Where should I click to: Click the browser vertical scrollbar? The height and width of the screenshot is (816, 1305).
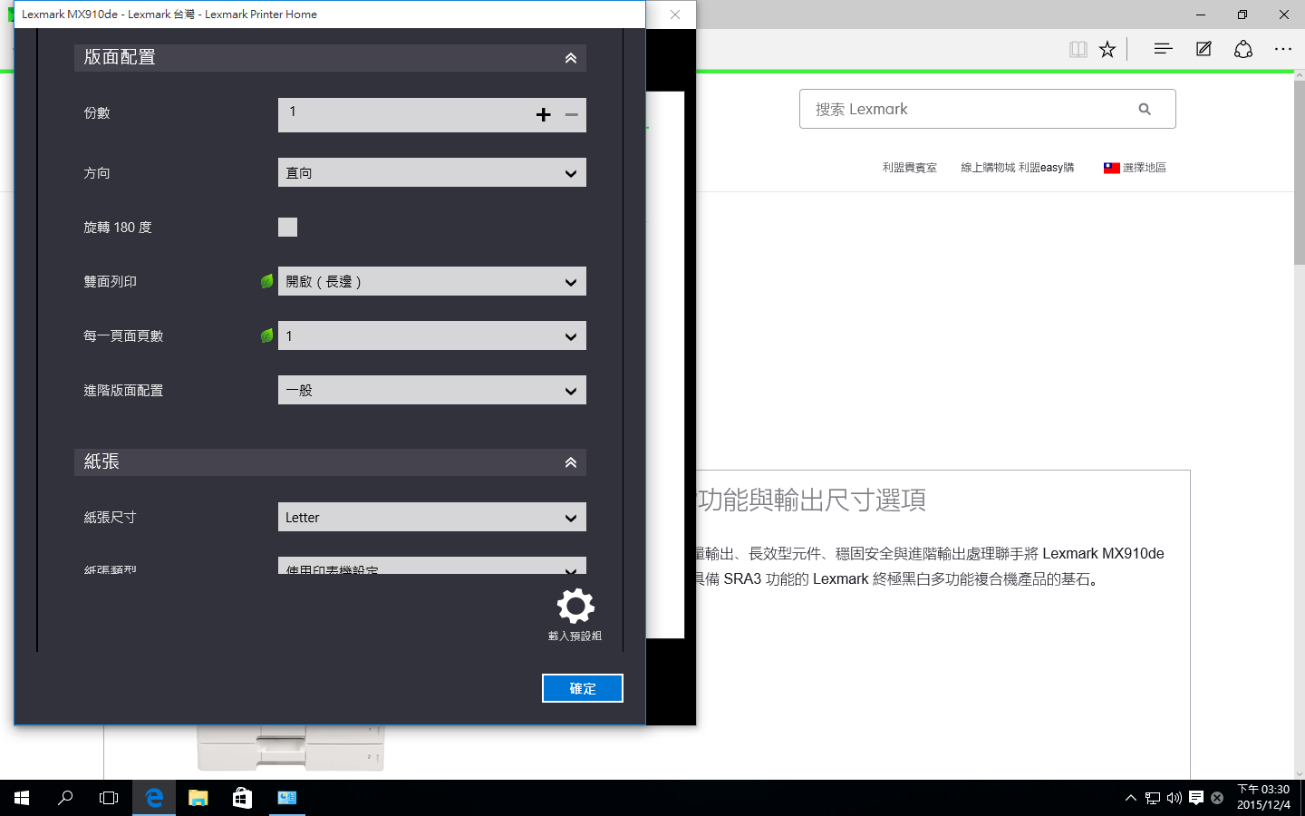(x=1300, y=172)
